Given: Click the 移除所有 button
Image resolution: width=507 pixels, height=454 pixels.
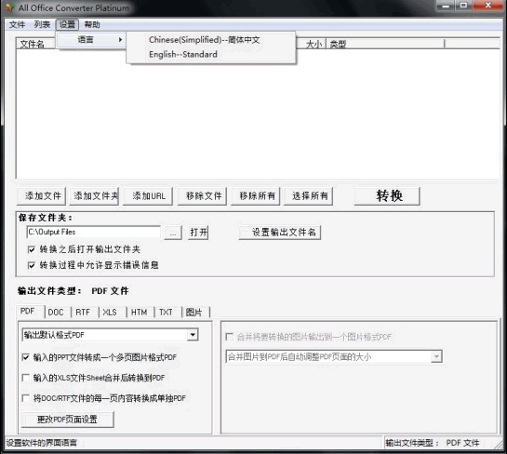Looking at the screenshot, I should [x=256, y=196].
